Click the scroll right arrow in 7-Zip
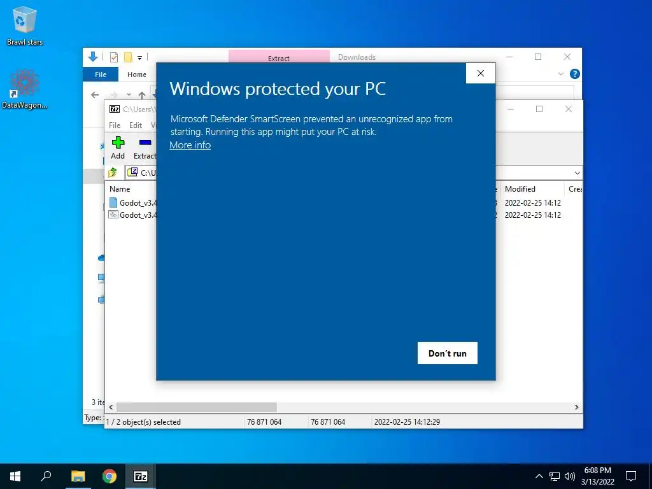 (577, 407)
